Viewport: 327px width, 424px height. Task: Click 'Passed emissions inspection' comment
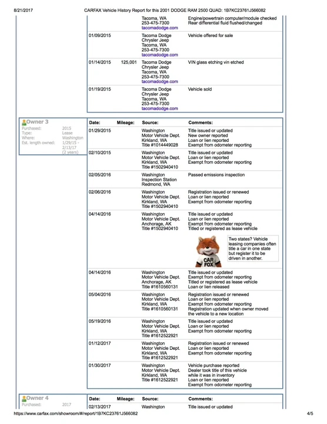coord(216,175)
